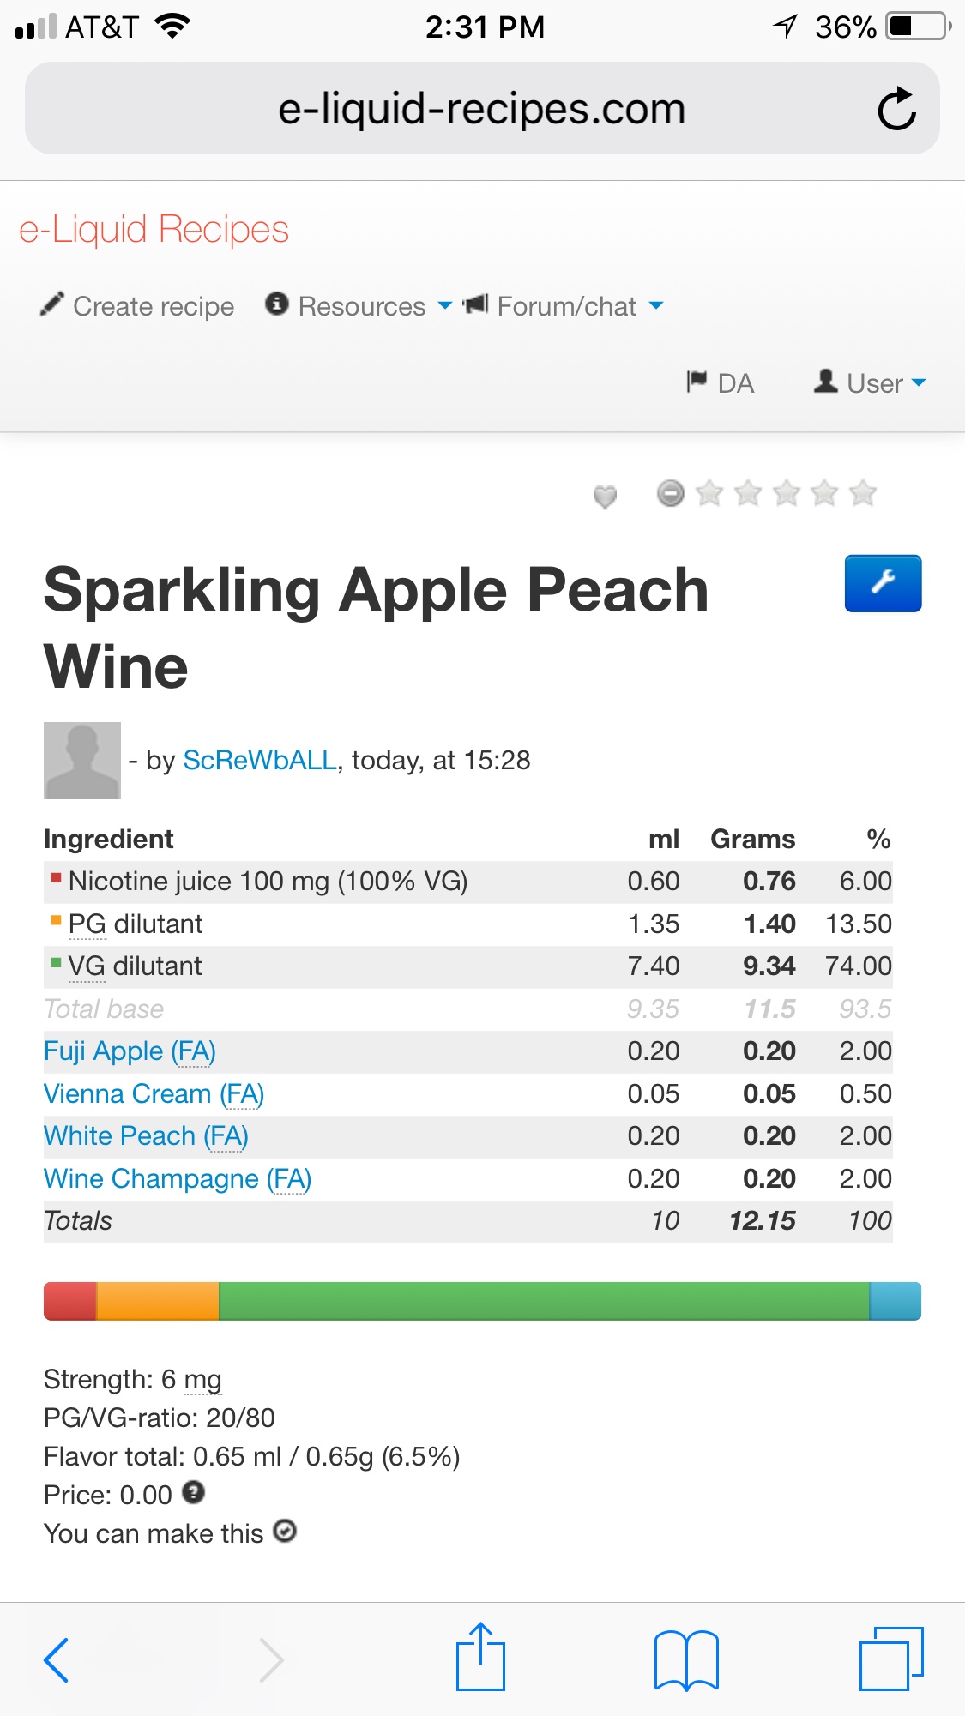Open the User account dropdown
Screen dimensions: 965x1716
point(871,382)
